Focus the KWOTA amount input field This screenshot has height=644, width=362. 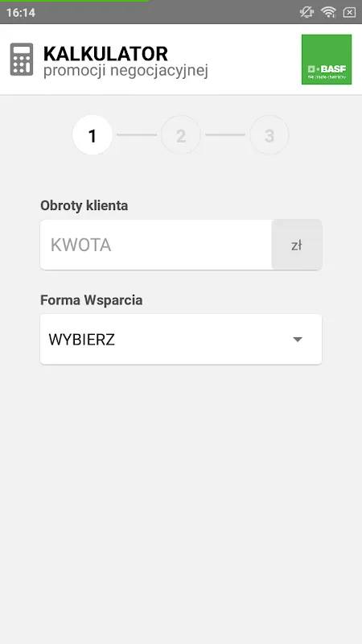(x=156, y=245)
